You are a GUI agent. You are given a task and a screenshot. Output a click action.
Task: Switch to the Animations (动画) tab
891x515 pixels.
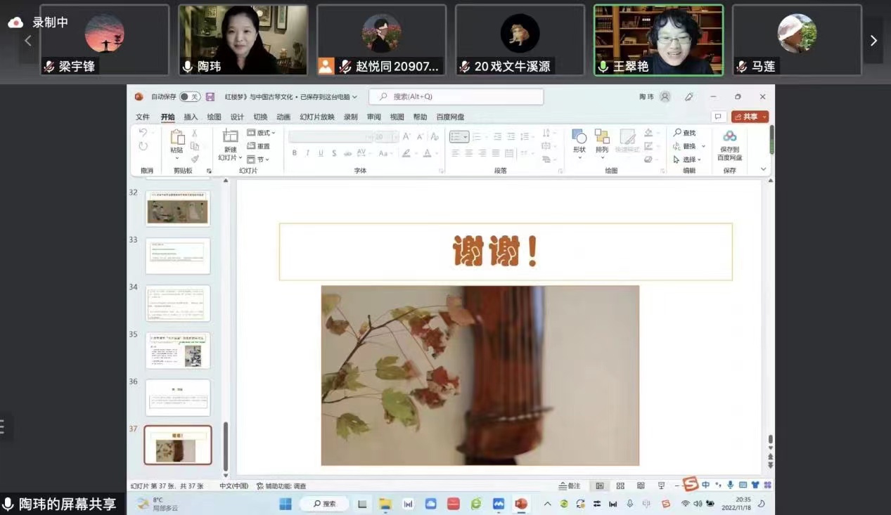tap(283, 117)
